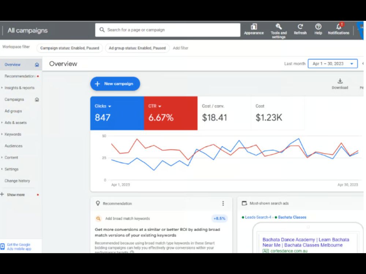Open the Help question mark icon
366x274 pixels.
[318, 27]
